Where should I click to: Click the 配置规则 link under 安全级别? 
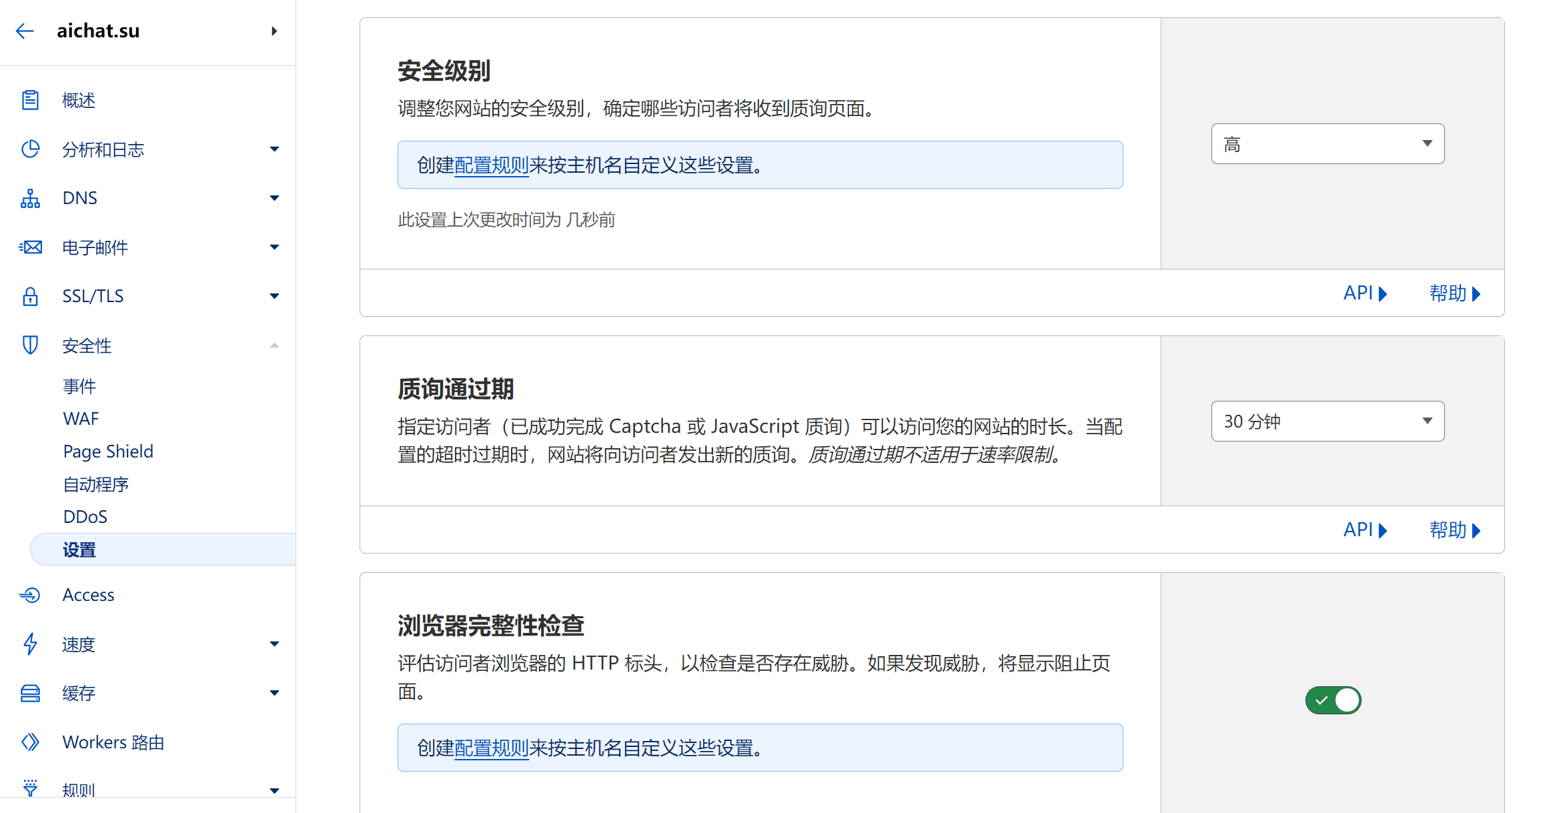[x=491, y=165]
